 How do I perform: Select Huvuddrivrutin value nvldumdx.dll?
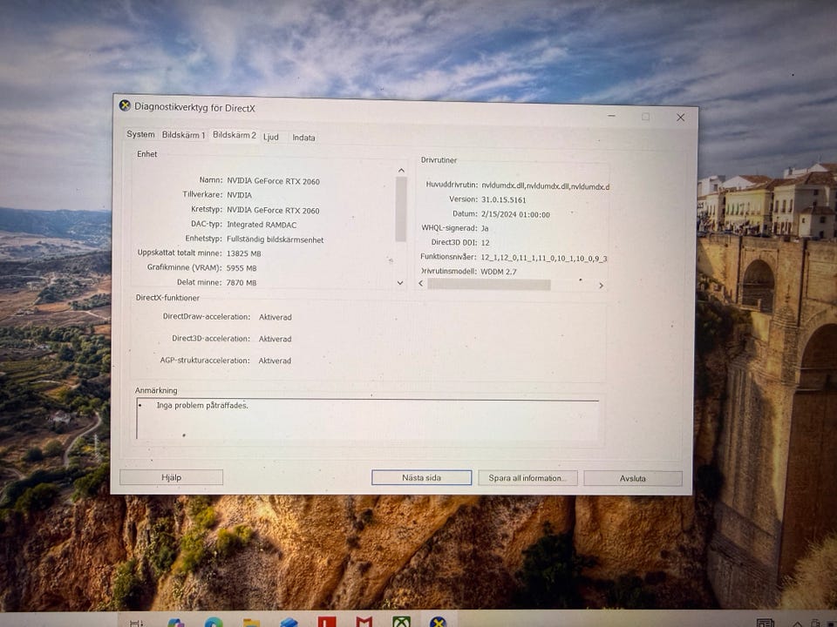point(545,186)
